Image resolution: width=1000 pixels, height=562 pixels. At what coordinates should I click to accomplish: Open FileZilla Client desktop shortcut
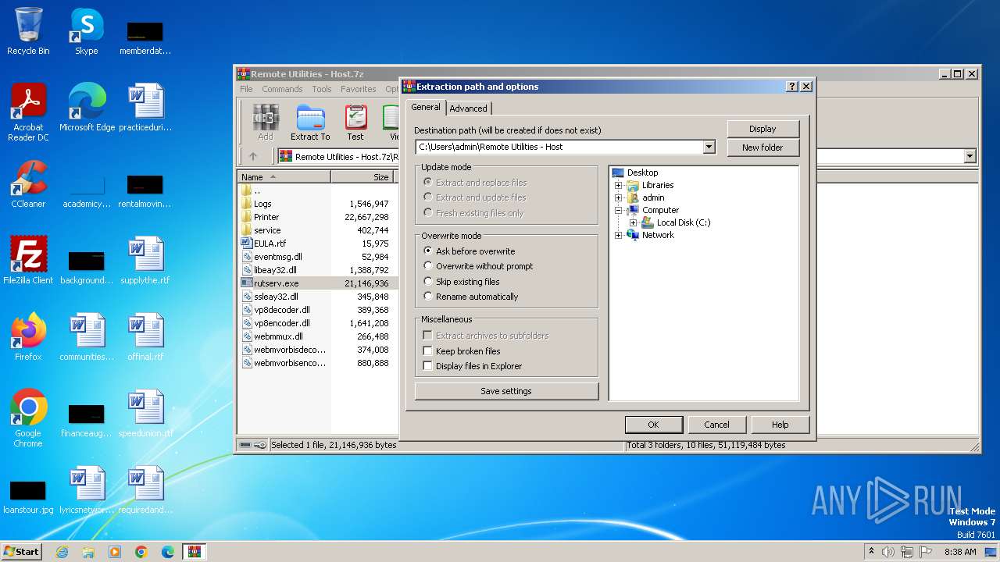pyautogui.click(x=28, y=261)
